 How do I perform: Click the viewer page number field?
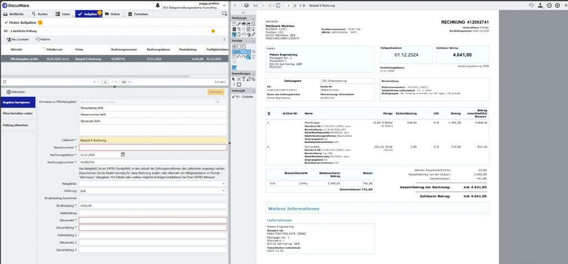click(x=288, y=6)
